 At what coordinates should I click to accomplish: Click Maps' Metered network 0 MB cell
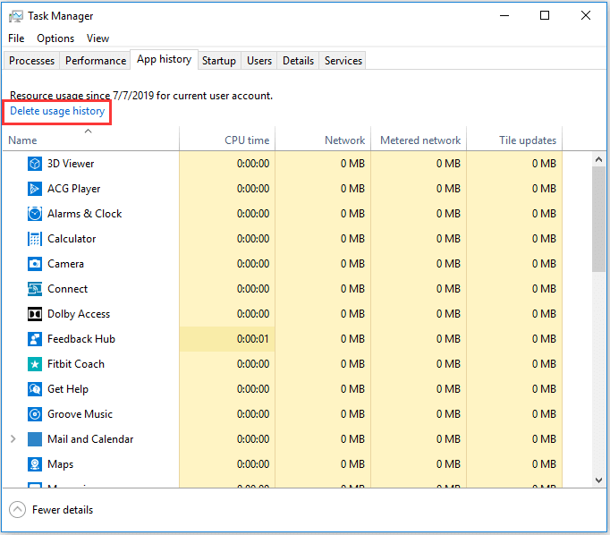tap(419, 464)
